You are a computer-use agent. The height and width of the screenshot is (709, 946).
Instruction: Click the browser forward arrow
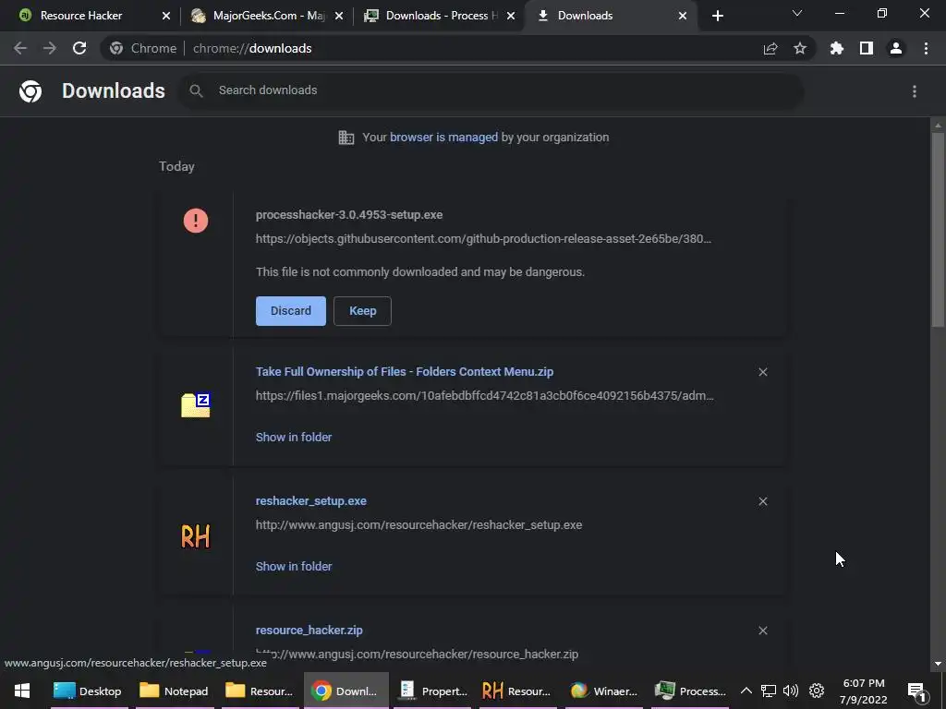tap(50, 48)
